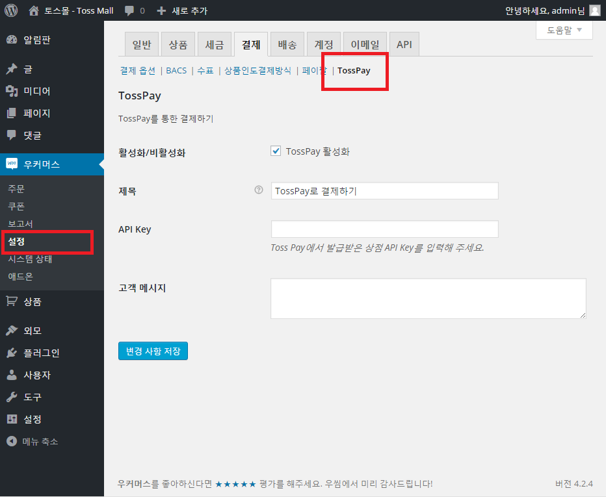This screenshot has height=497, width=606.
Task: Open 쿠폰 under 우커머스 menu
Action: click(x=16, y=206)
